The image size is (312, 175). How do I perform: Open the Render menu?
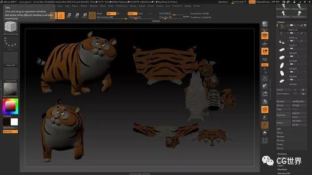click(133, 6)
